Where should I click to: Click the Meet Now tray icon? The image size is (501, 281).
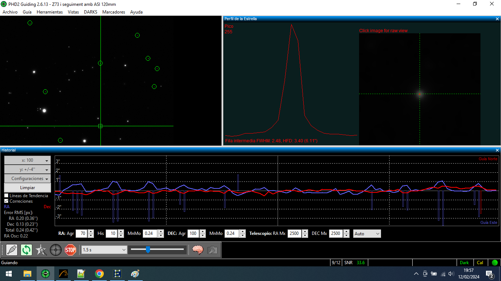[425, 274]
